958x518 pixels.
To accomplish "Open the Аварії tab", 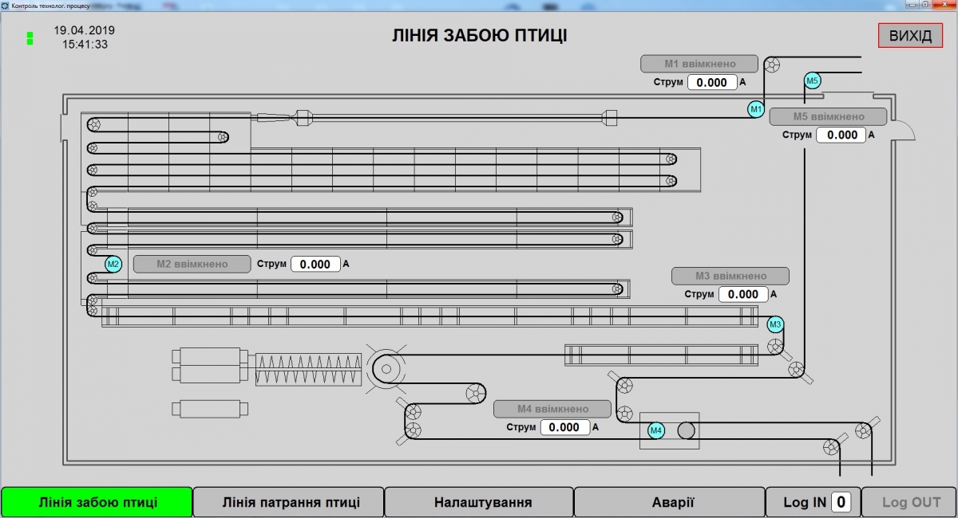I will [x=672, y=502].
